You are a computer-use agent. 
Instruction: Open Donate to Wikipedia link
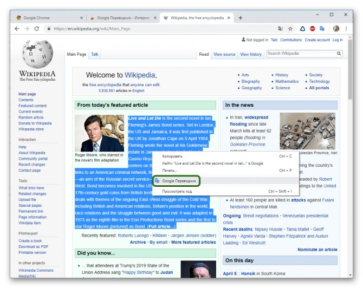click(35, 123)
